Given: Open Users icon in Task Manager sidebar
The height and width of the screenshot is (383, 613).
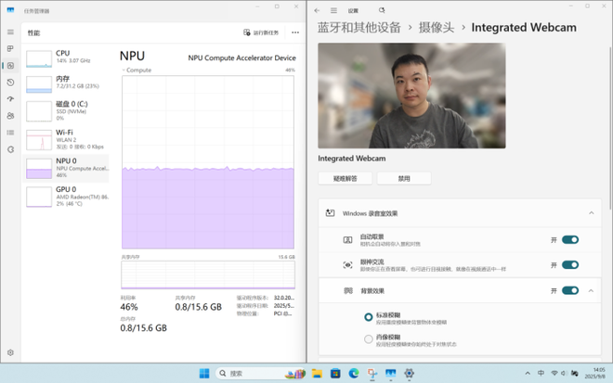Looking at the screenshot, I should click(x=10, y=116).
